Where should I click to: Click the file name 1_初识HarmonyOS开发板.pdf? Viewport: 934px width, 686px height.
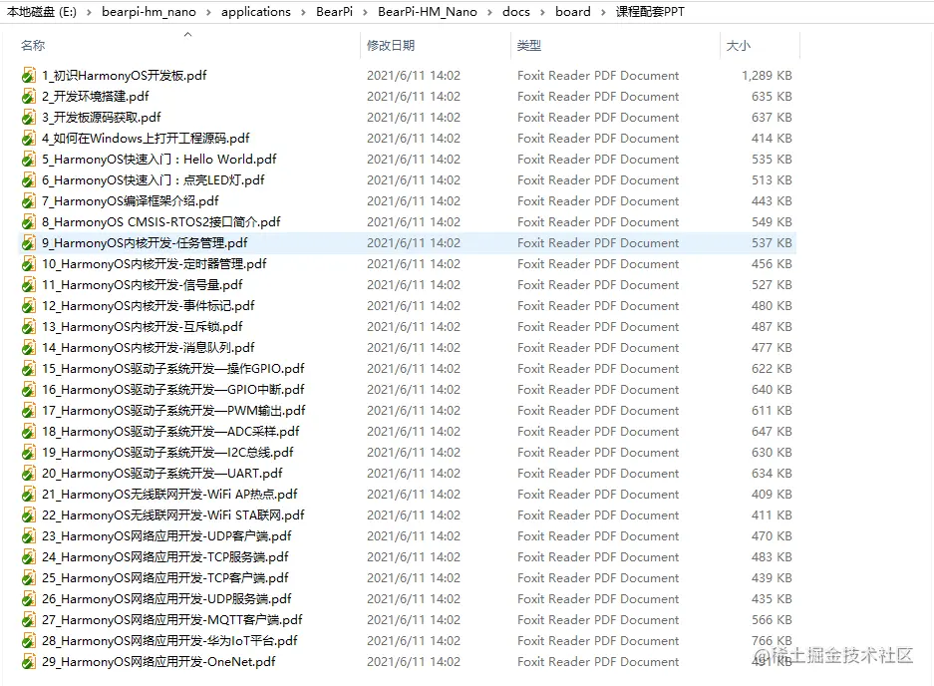point(125,75)
